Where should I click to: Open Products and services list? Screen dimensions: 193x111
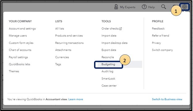click(69, 36)
